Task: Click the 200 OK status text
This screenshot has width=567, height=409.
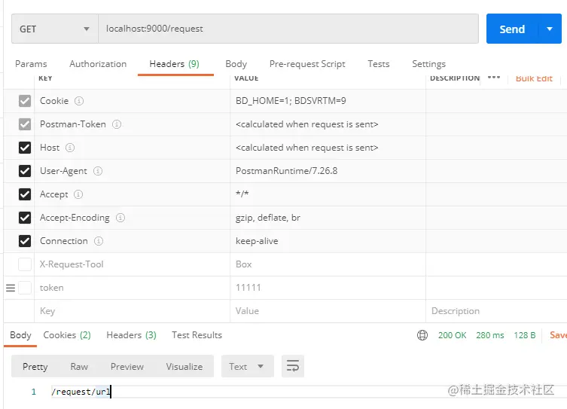Action: (x=452, y=335)
